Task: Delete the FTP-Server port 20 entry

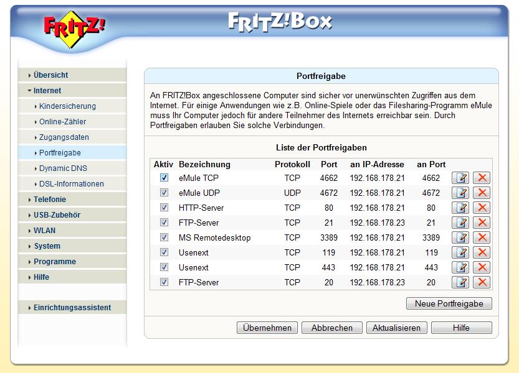Action: (x=482, y=282)
